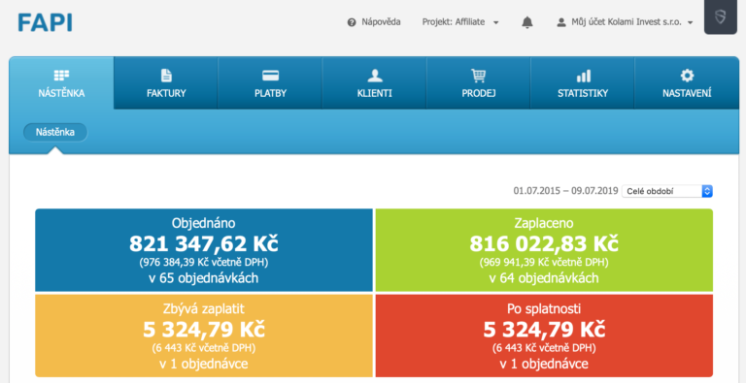Click the Klienti person icon
Screen dimensions: 746x383
374,75
